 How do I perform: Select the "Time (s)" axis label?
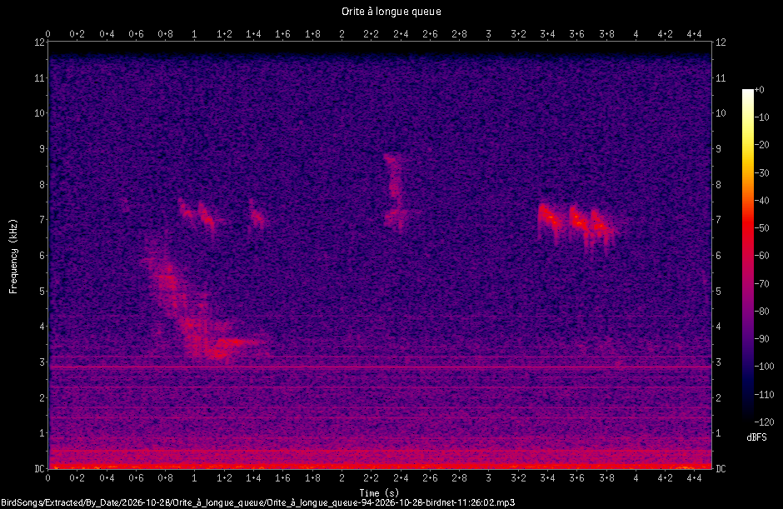coord(379,492)
